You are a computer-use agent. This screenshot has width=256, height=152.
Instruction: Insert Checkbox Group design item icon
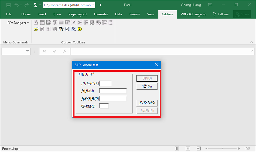pyautogui.click(x=73, y=23)
